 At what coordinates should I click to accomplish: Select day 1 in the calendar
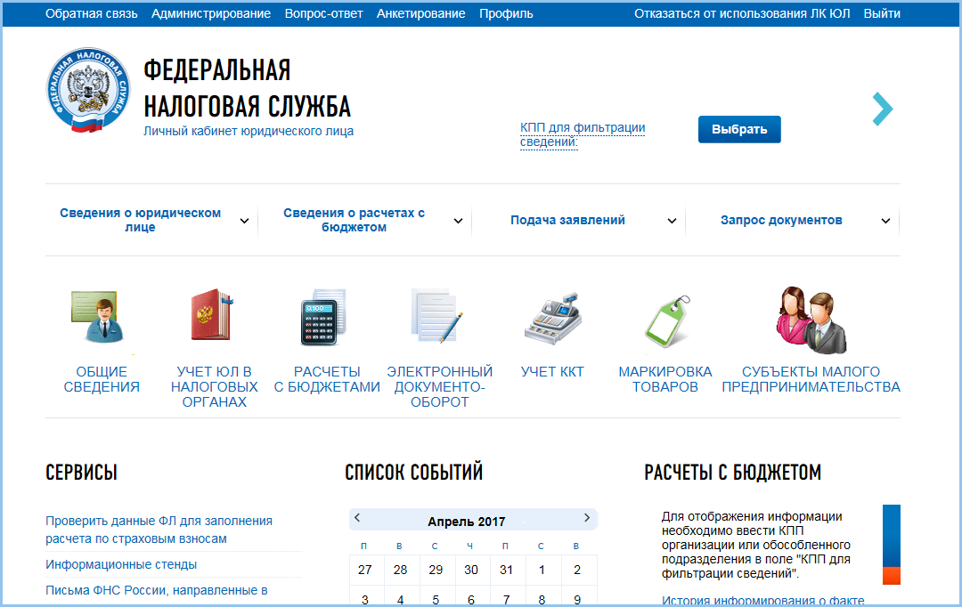pyautogui.click(x=542, y=571)
